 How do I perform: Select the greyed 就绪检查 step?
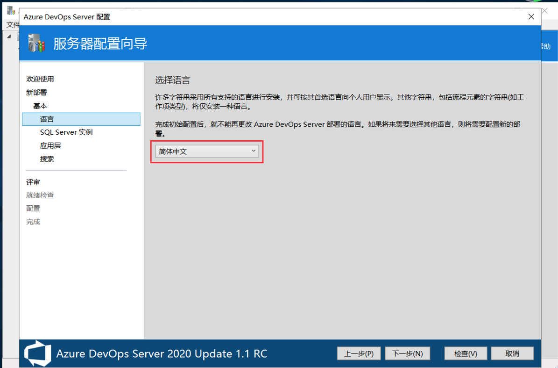click(x=40, y=195)
